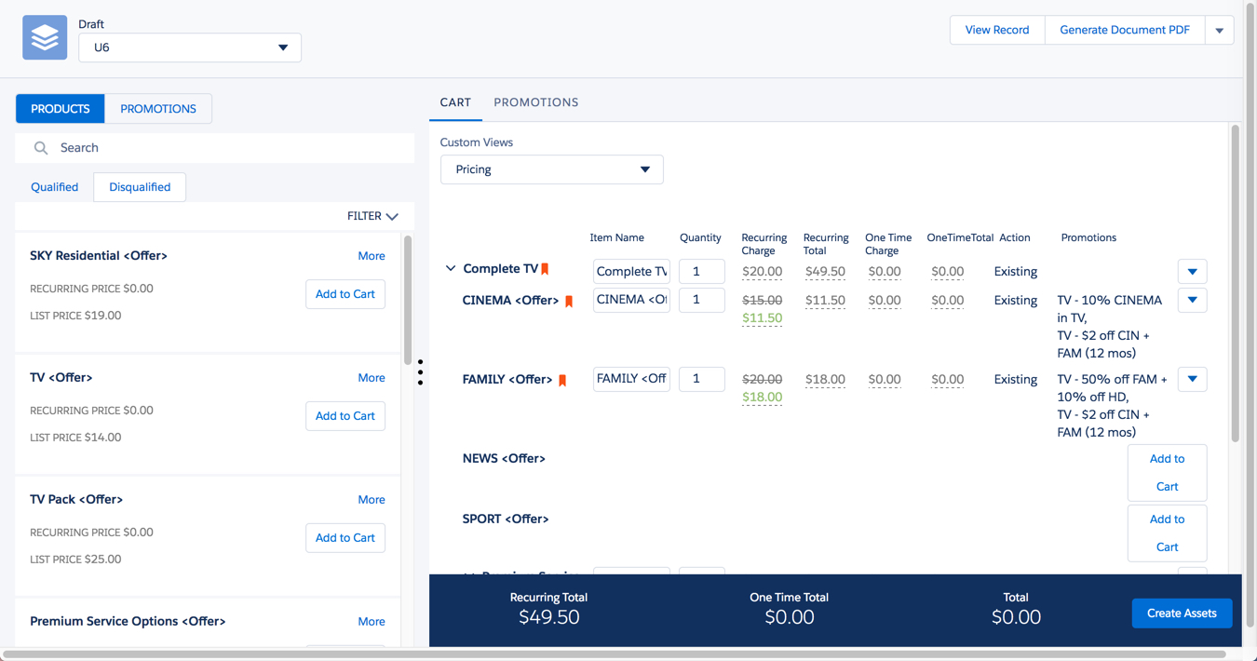Show Disqualified products
1257x661 pixels.
point(140,187)
